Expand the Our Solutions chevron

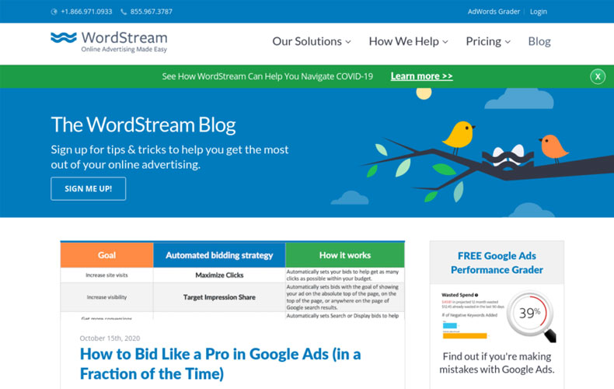(x=348, y=42)
